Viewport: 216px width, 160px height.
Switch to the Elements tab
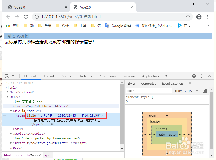pos(31,76)
